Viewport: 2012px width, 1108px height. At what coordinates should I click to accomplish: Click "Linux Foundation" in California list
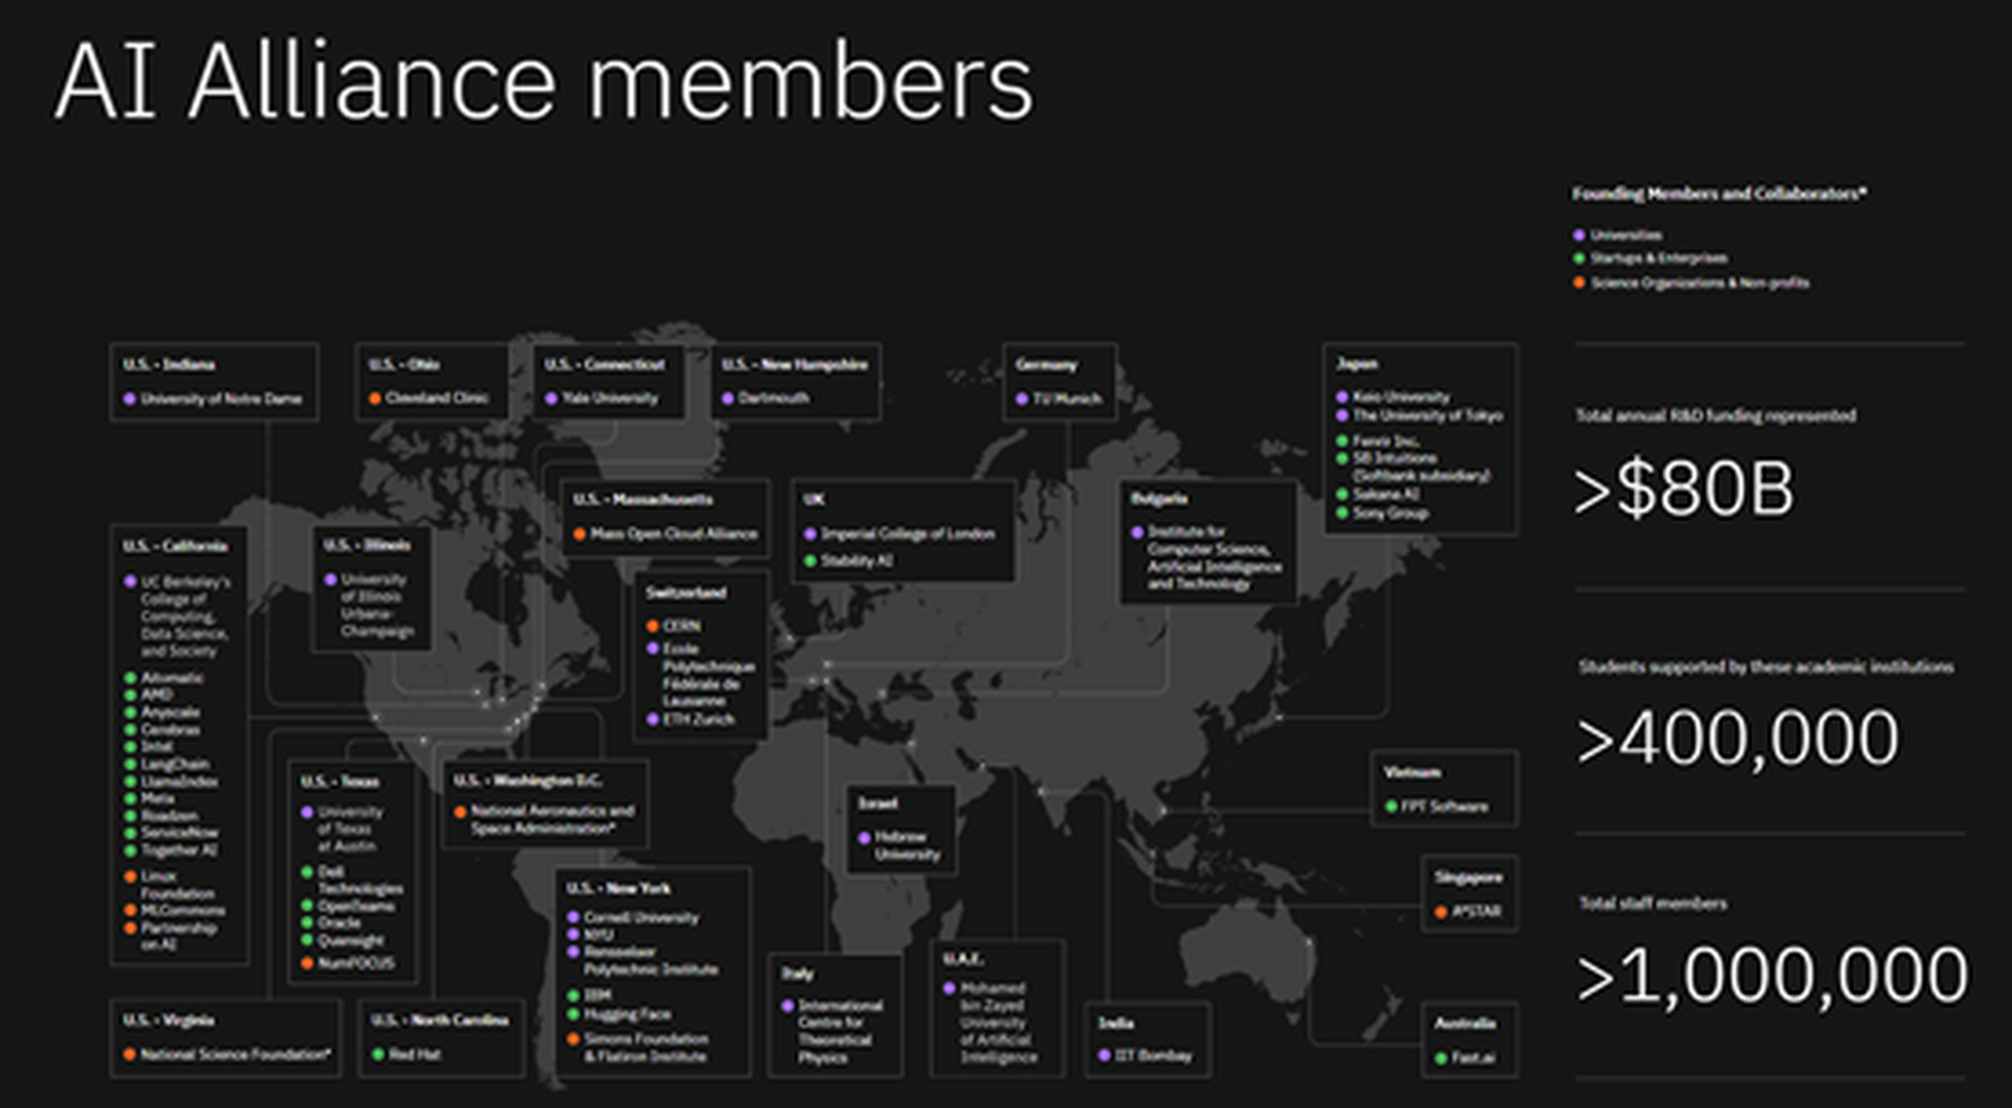177,885
